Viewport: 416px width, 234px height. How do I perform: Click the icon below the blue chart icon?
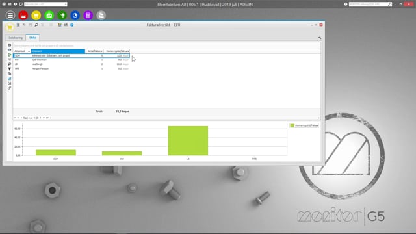click(10, 83)
